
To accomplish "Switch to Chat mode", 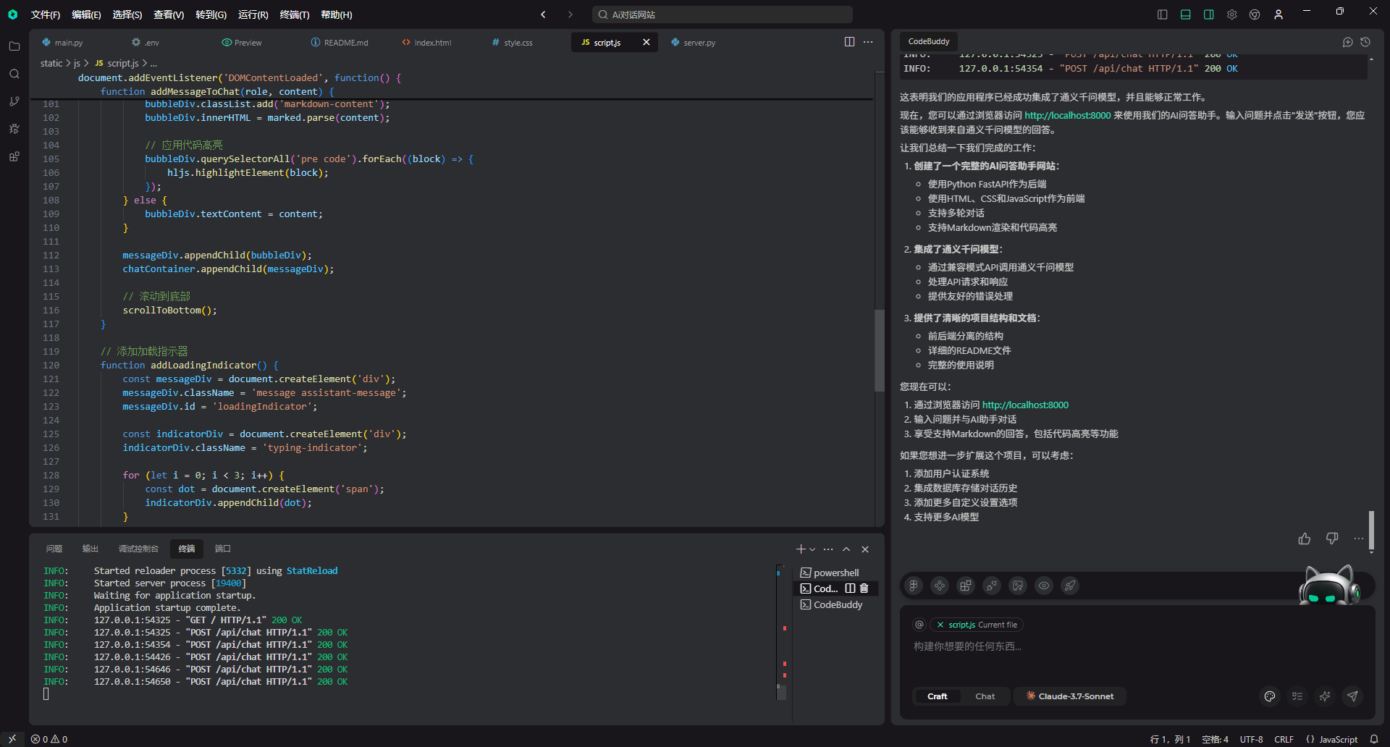I will pyautogui.click(x=985, y=696).
